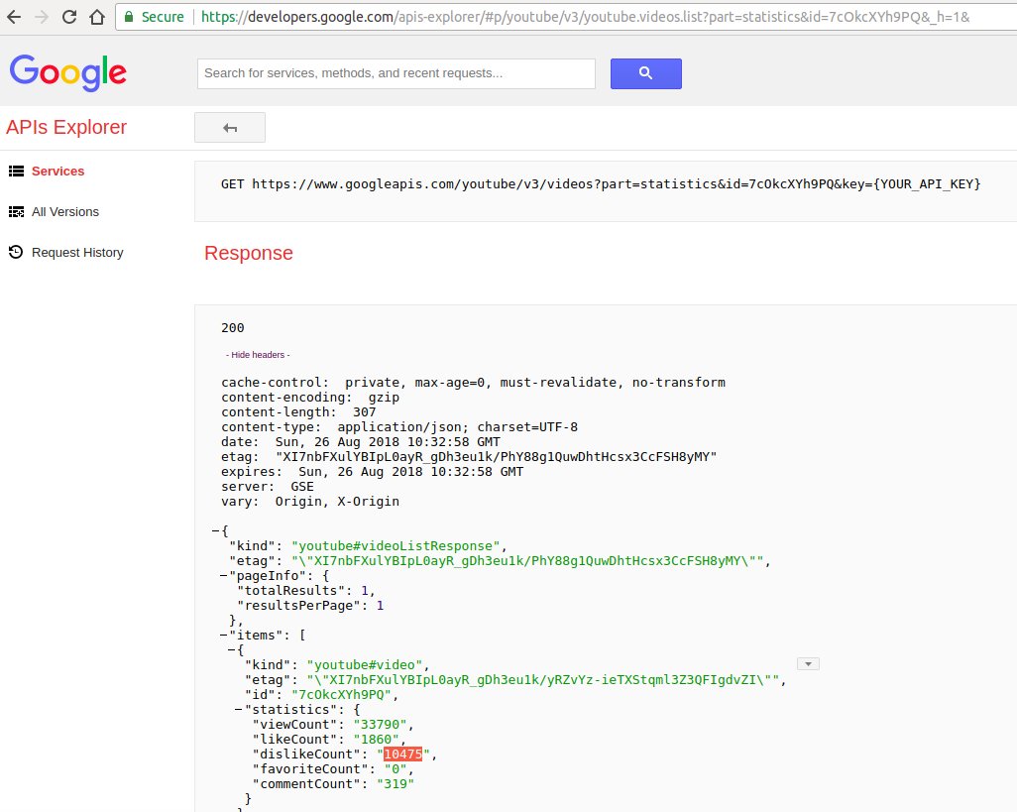Click the favoriteCount value 0

pos(395,769)
